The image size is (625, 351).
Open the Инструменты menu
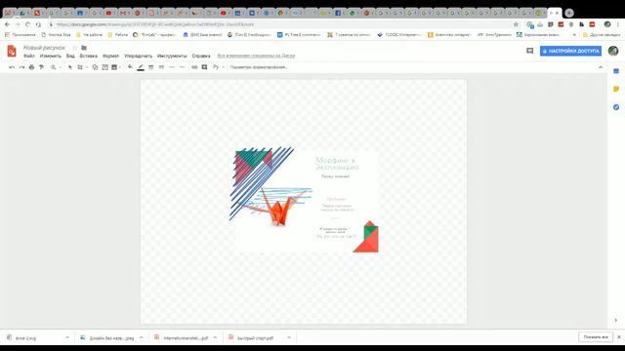pyautogui.click(x=172, y=57)
